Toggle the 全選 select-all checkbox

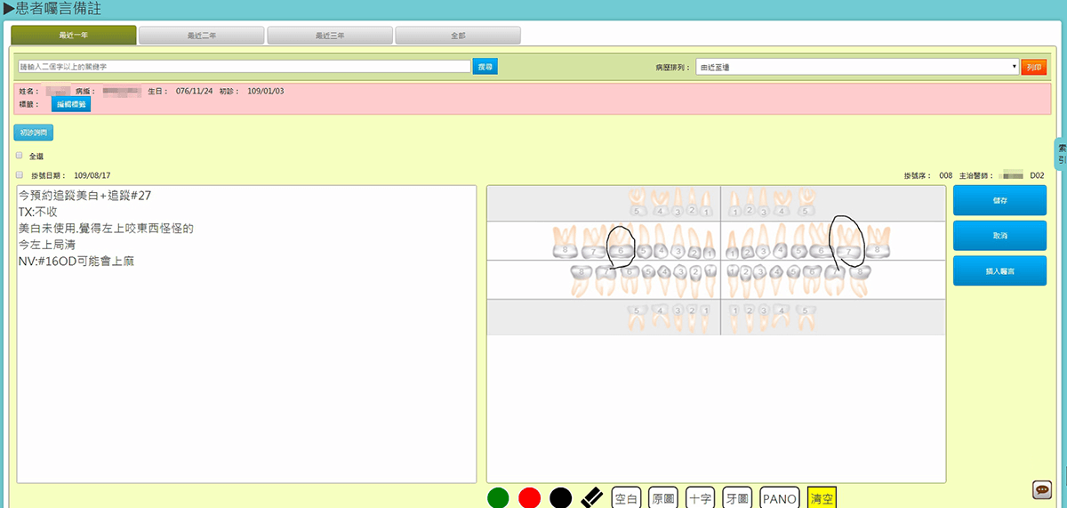[20, 155]
